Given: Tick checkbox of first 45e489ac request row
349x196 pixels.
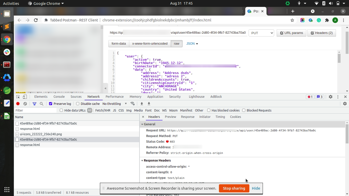Looking at the screenshot, I should 17,124.
